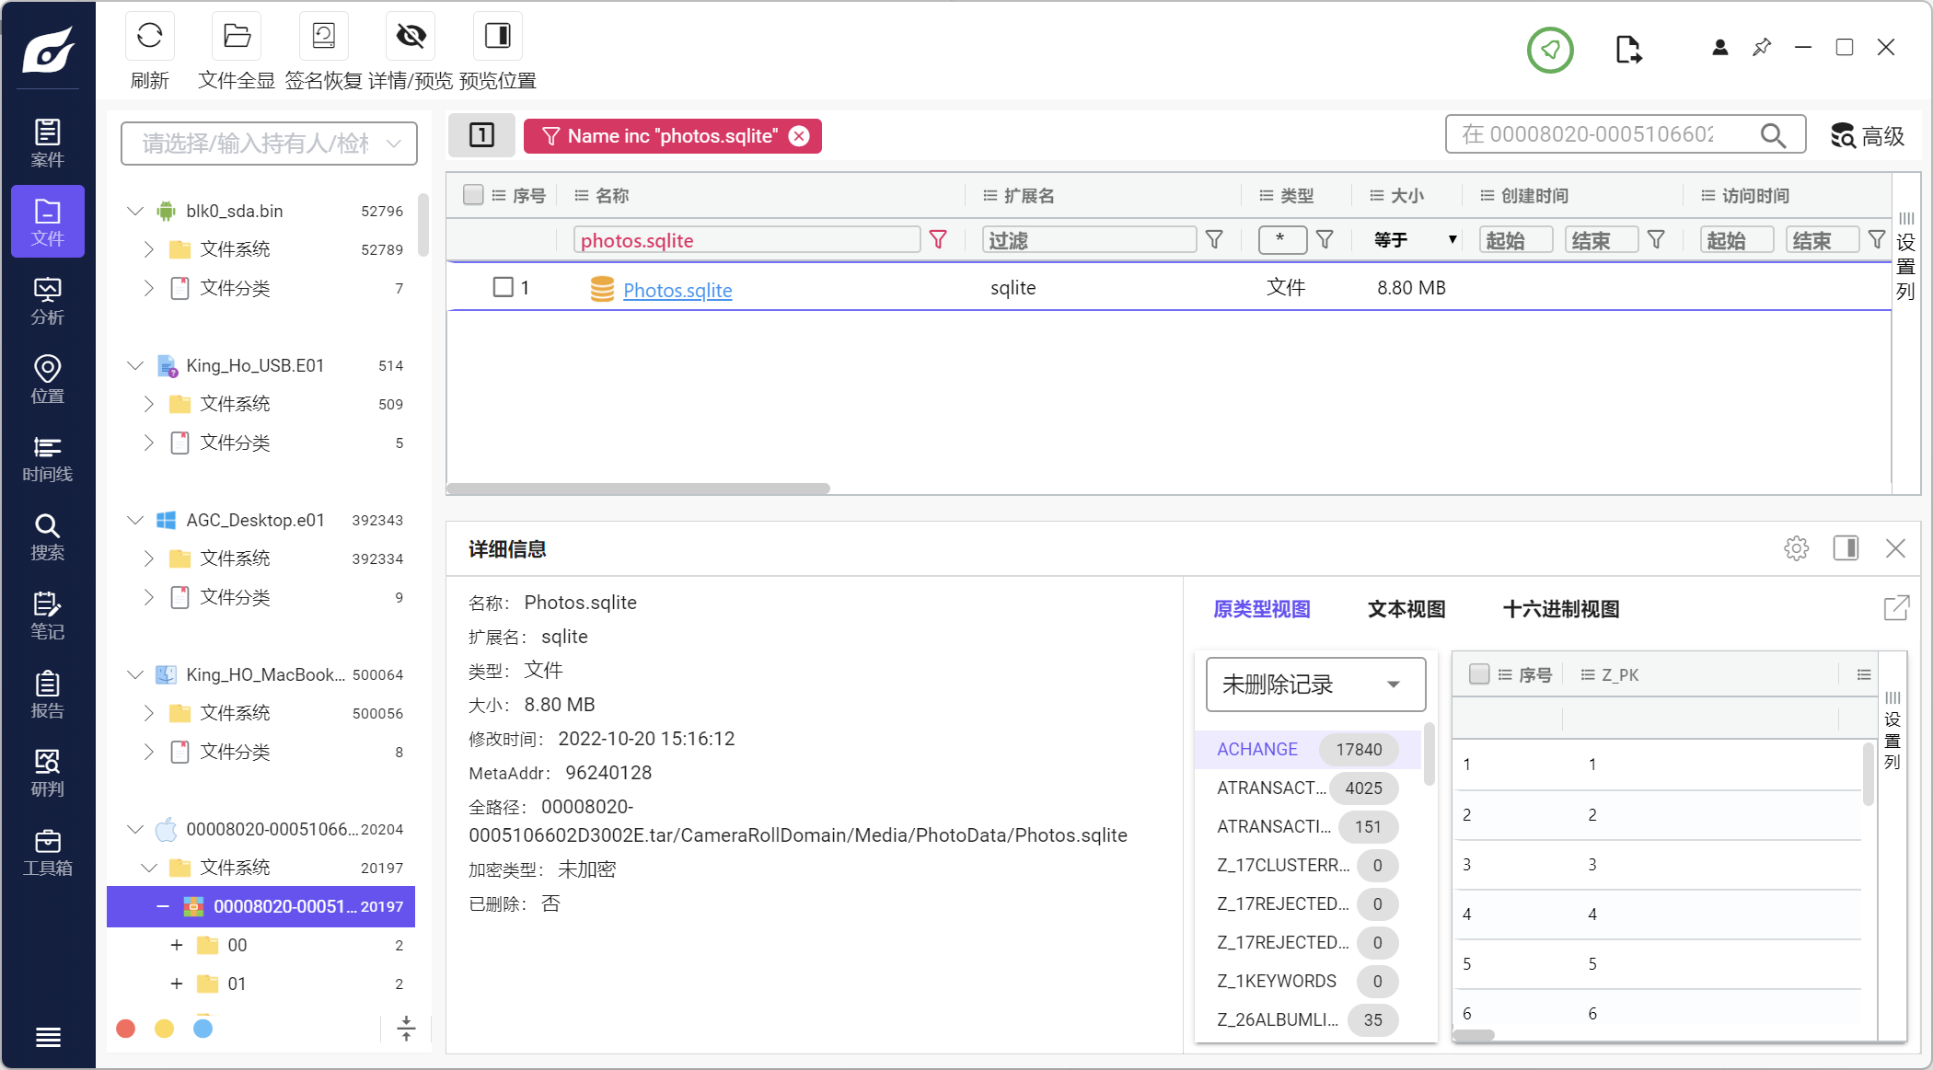Click the file table horizontal scrollbar
1933x1070 pixels.
click(639, 489)
